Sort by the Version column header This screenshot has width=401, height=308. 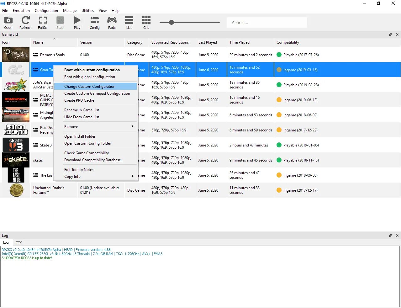tap(101, 42)
